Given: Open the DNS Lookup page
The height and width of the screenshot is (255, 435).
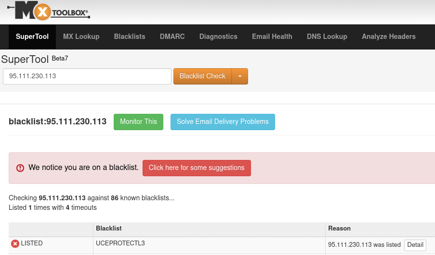Looking at the screenshot, I should pyautogui.click(x=327, y=36).
